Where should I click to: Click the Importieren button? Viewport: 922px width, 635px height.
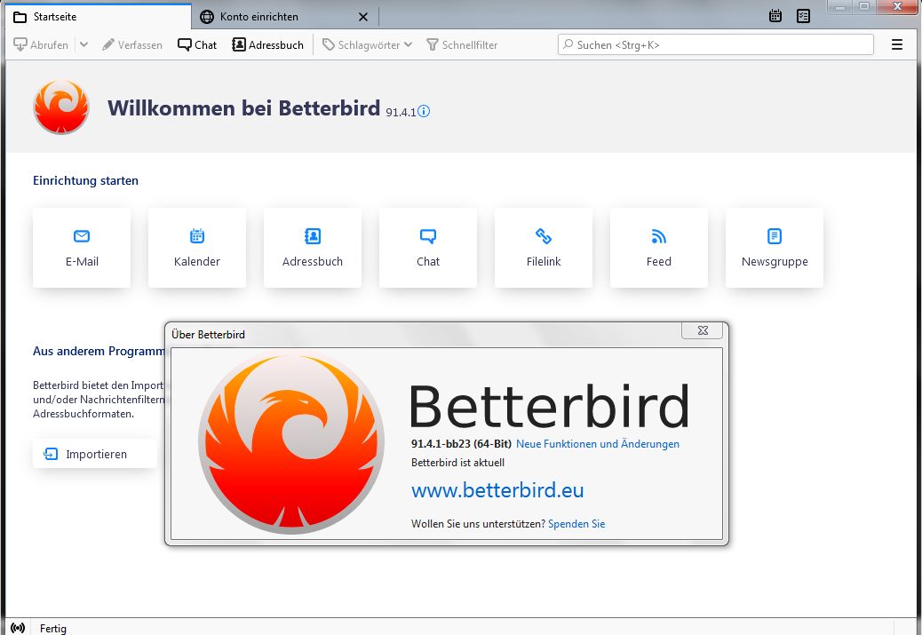click(95, 454)
